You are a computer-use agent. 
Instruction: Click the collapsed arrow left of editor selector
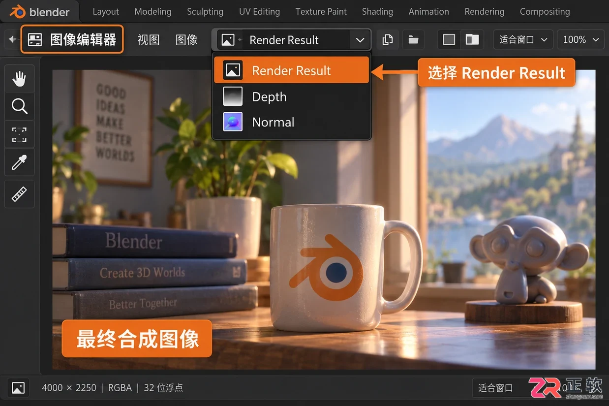(x=12, y=39)
